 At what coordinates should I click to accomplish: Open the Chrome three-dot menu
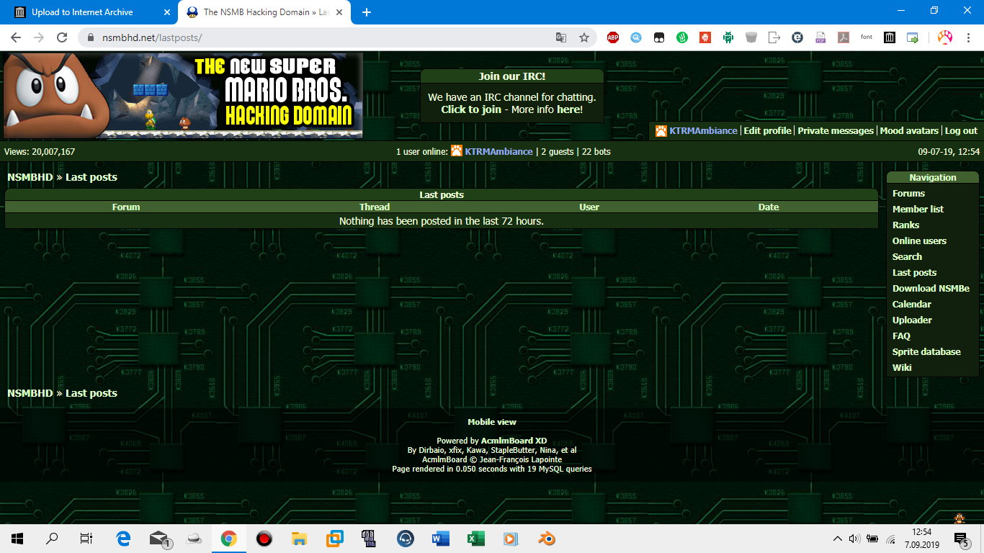coord(968,37)
